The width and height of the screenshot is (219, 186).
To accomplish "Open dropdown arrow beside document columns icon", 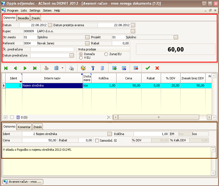I will [62, 68].
